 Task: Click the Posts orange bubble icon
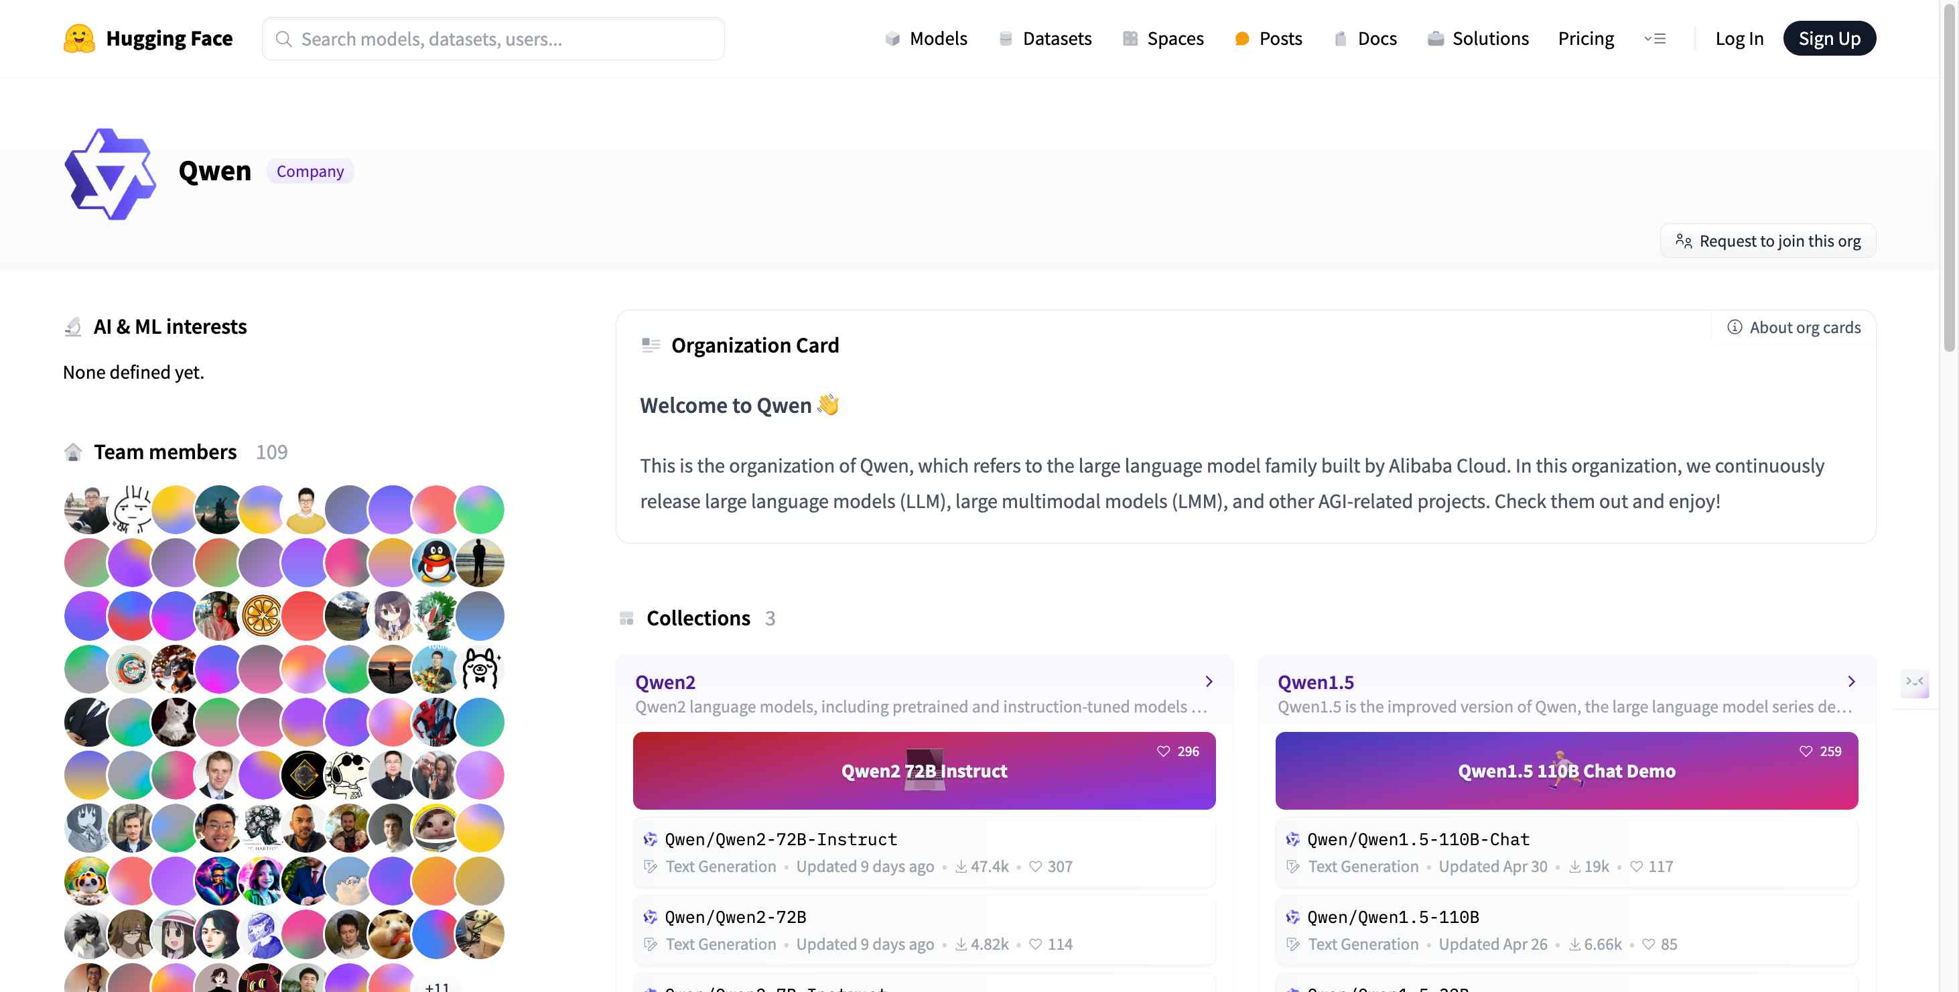[x=1242, y=39]
